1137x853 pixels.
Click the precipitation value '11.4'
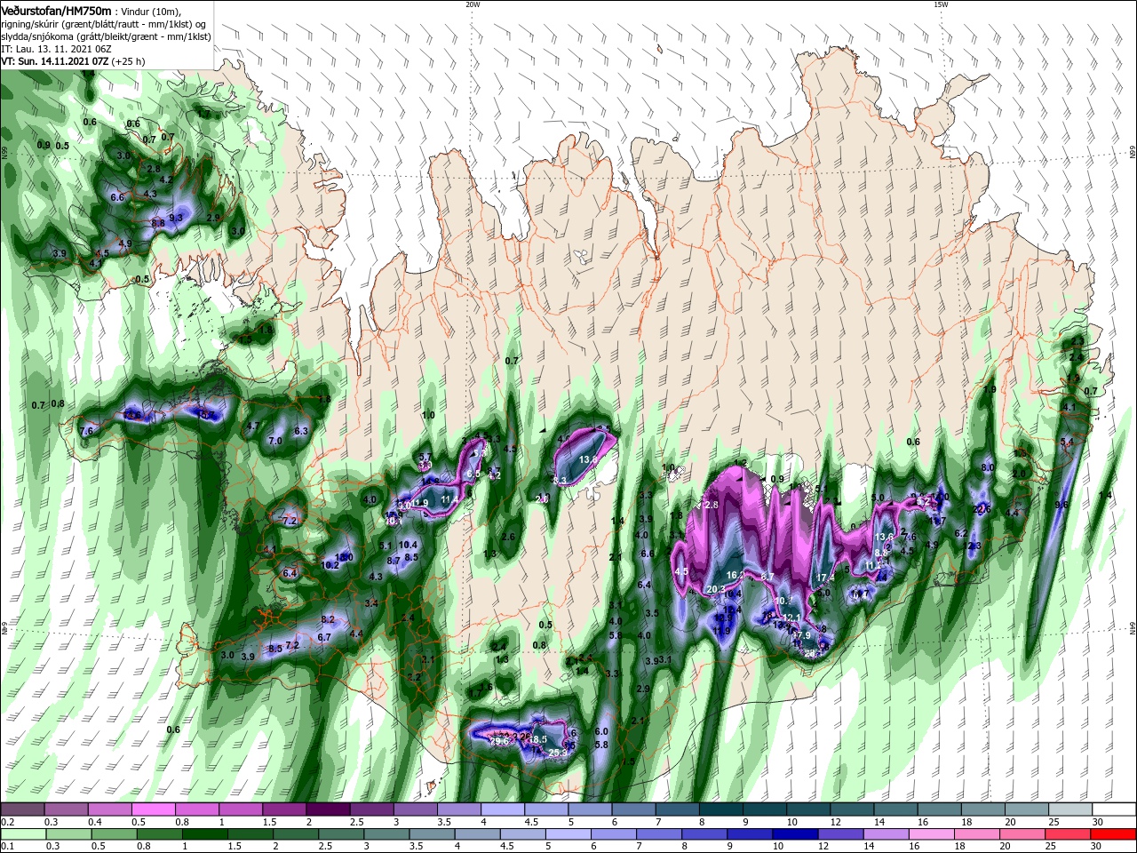click(x=449, y=500)
